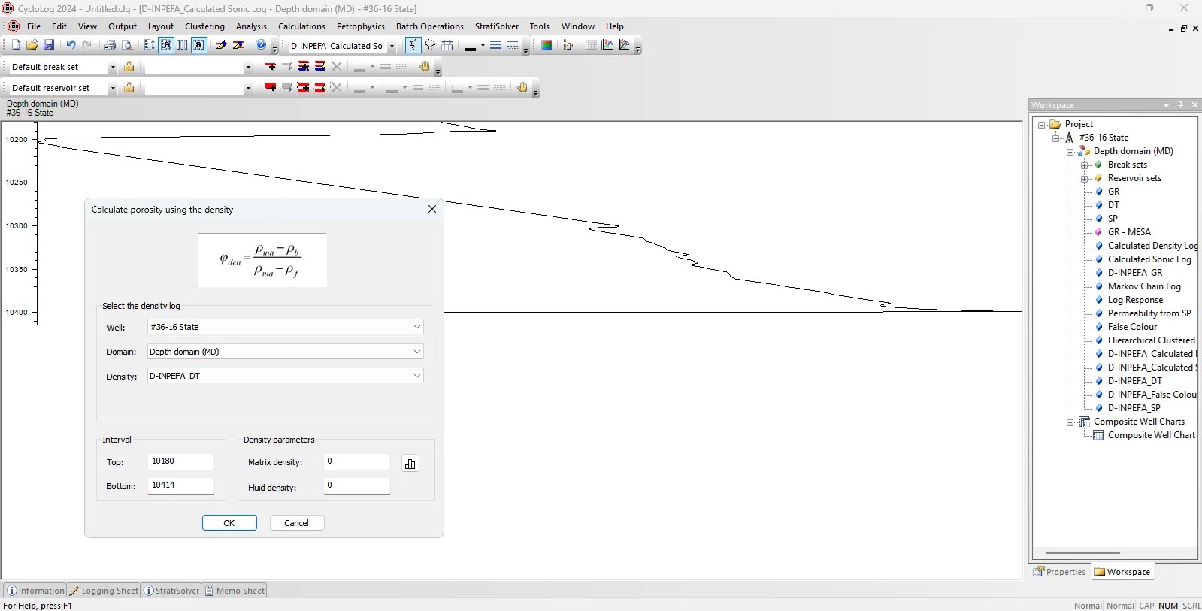1202x611 pixels.
Task: Open the D-INPEFA_Calculated log selector dropdown
Action: click(x=392, y=47)
